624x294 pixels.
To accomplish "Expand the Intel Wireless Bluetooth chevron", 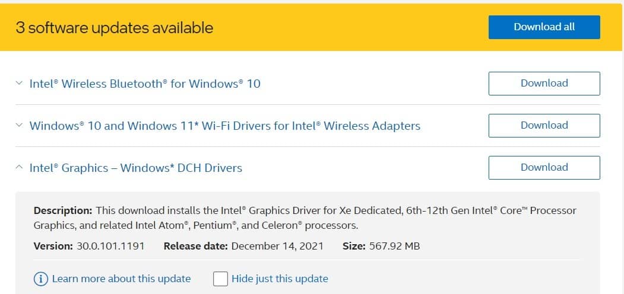I will point(19,84).
